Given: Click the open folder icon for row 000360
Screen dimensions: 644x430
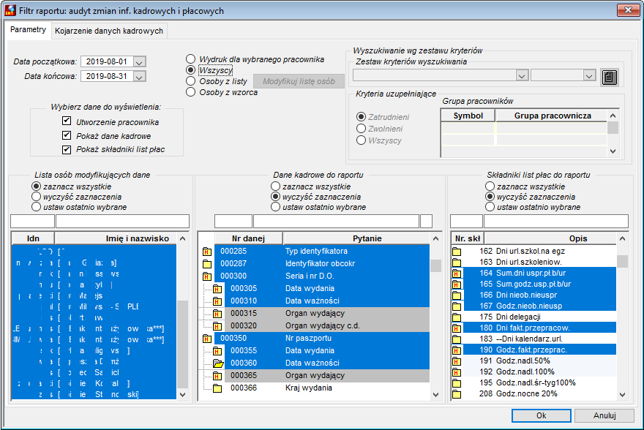Looking at the screenshot, I should [217, 363].
